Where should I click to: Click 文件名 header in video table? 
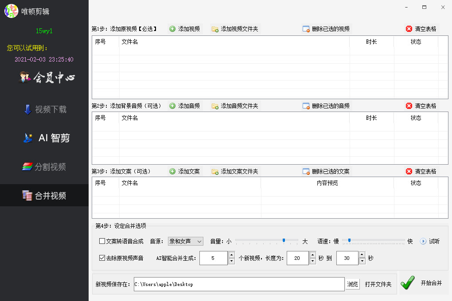(x=130, y=42)
